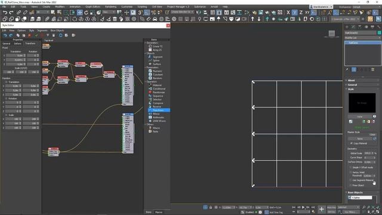Click the Play animation button
The width and height of the screenshot is (382, 215).
coord(303,207)
